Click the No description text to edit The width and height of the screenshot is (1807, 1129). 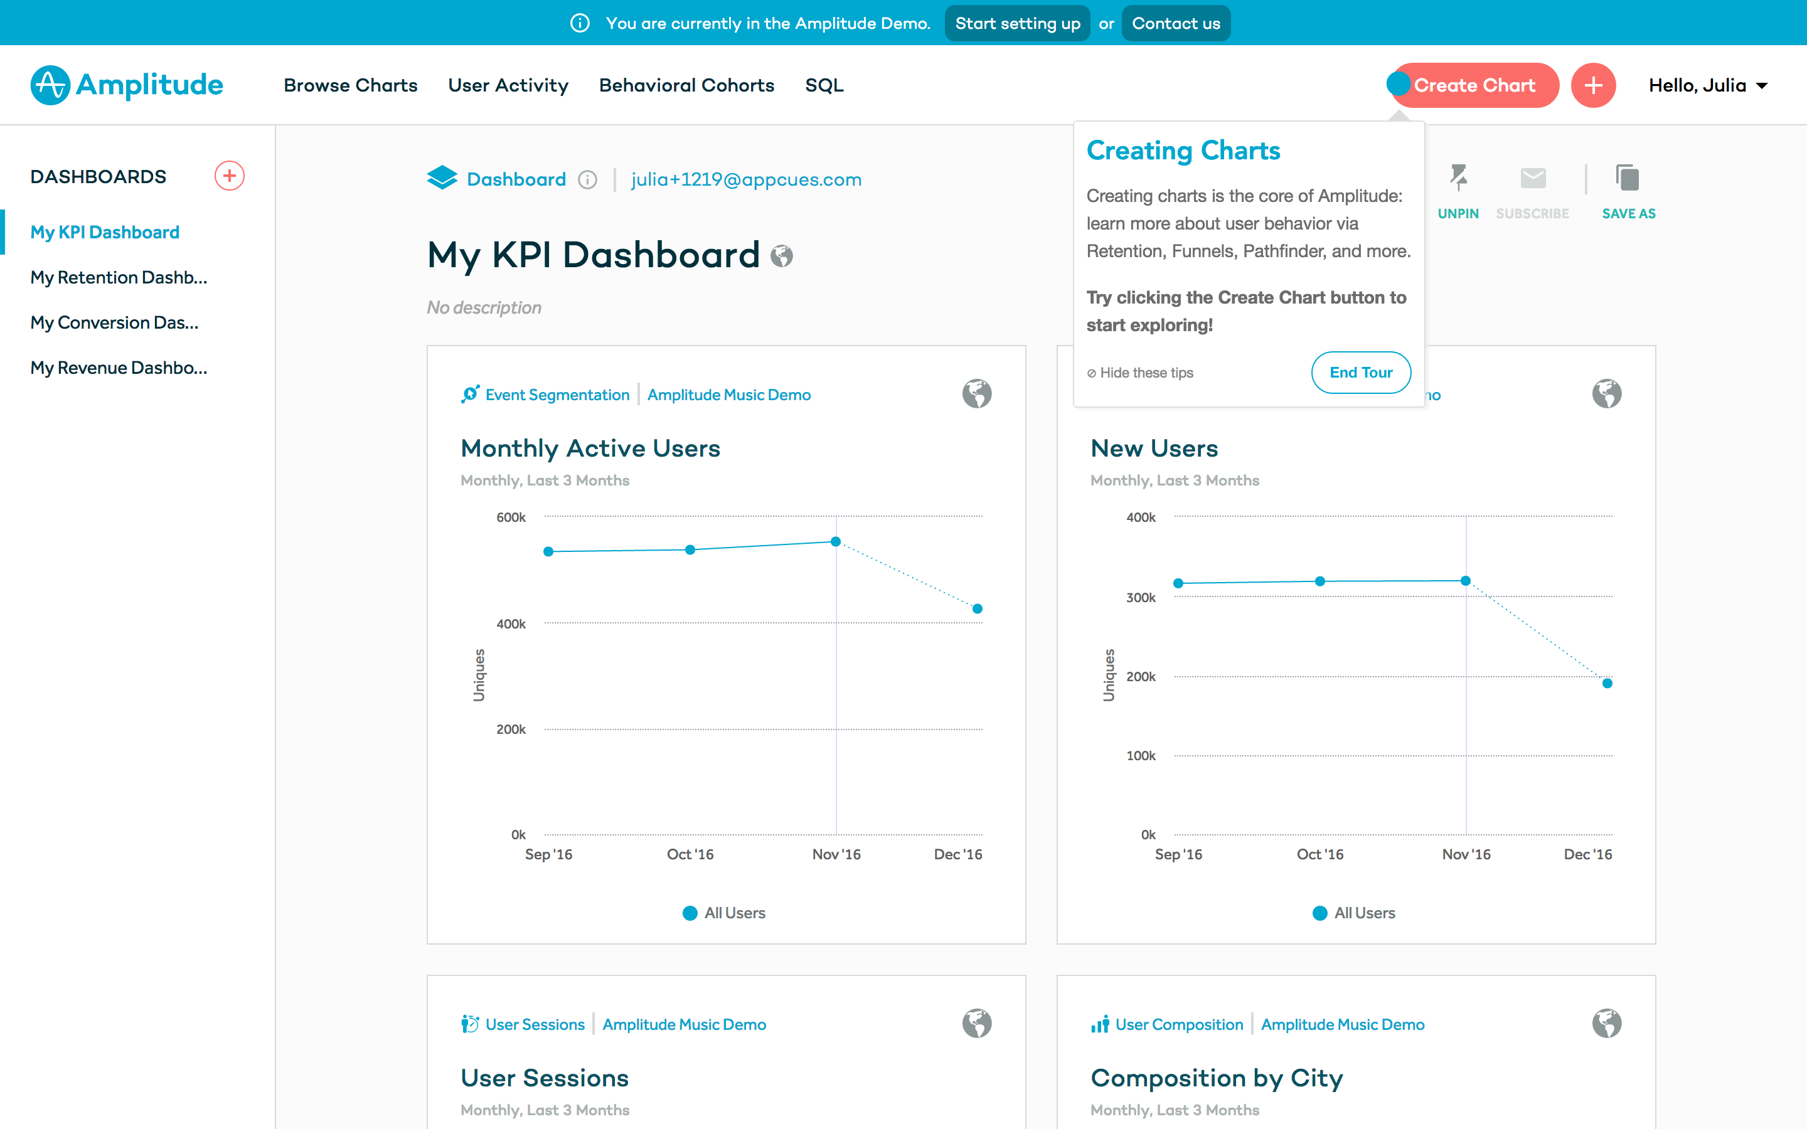click(x=484, y=307)
